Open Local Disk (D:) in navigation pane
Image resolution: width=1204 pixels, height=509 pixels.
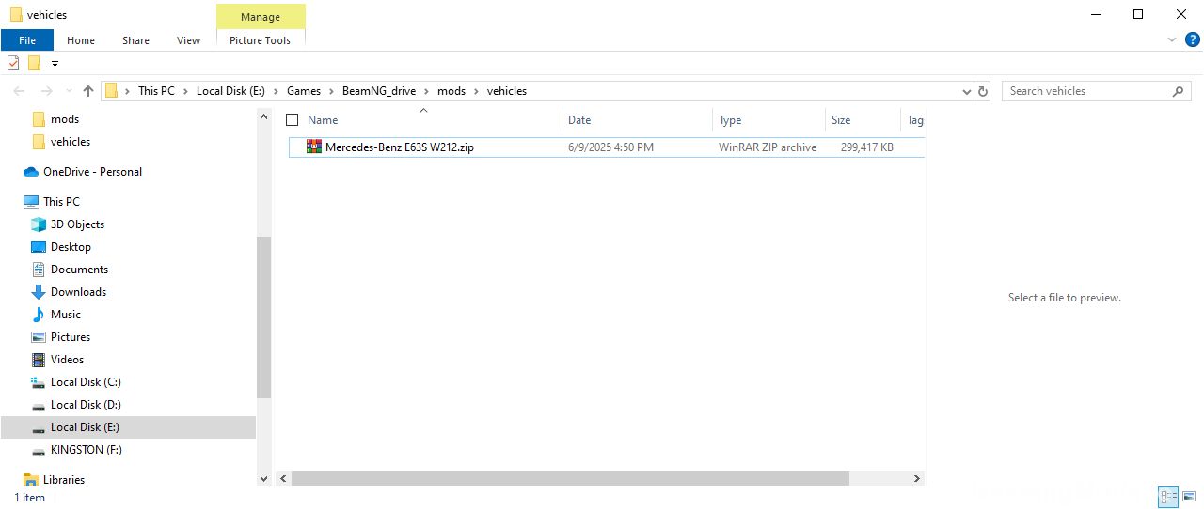click(86, 405)
